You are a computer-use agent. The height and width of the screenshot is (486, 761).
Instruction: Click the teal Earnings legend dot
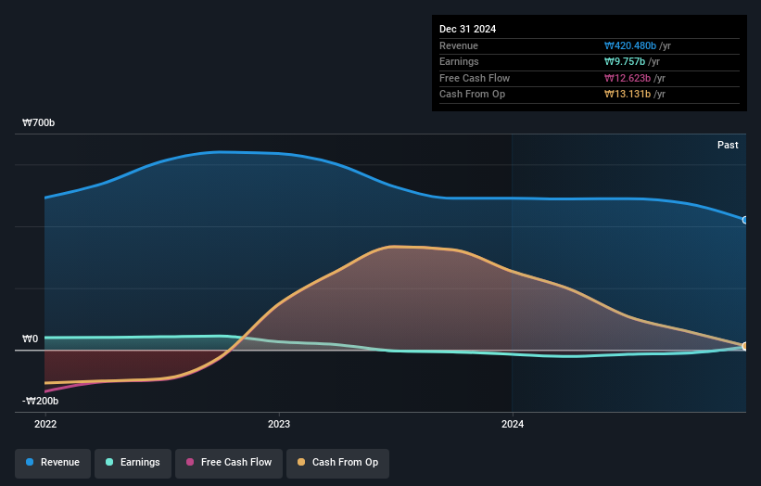point(109,462)
